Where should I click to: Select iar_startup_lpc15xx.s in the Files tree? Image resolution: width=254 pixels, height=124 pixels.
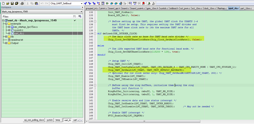[26, 27]
